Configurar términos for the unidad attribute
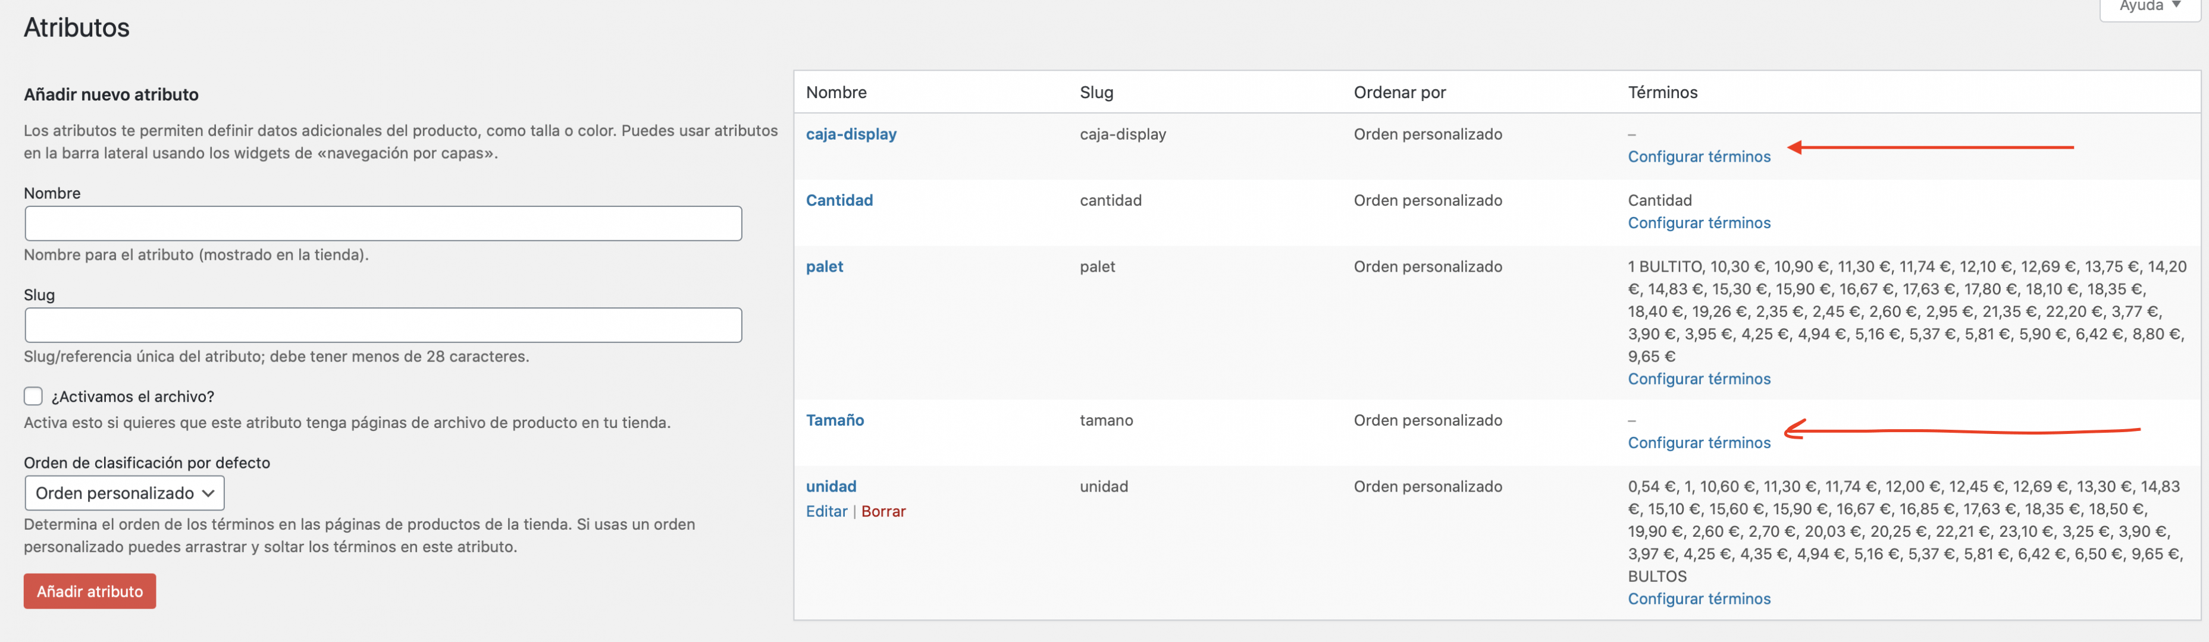This screenshot has width=2209, height=642. click(1699, 598)
